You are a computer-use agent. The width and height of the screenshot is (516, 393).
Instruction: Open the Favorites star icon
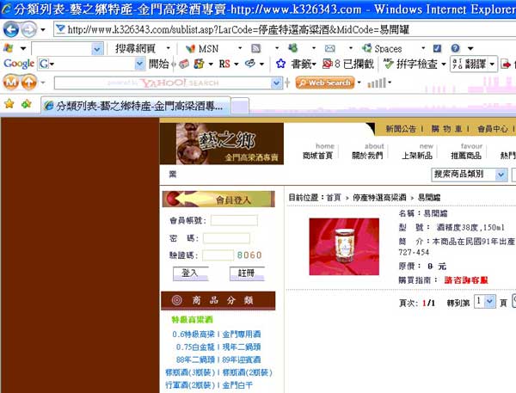9,104
